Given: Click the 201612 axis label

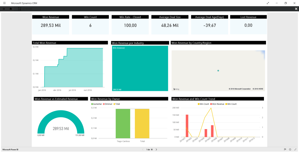Looking at the screenshot, I should coord(252,140).
